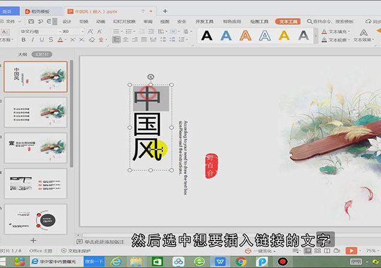
Task: Justify the text alignment
Action: [x=144, y=39]
